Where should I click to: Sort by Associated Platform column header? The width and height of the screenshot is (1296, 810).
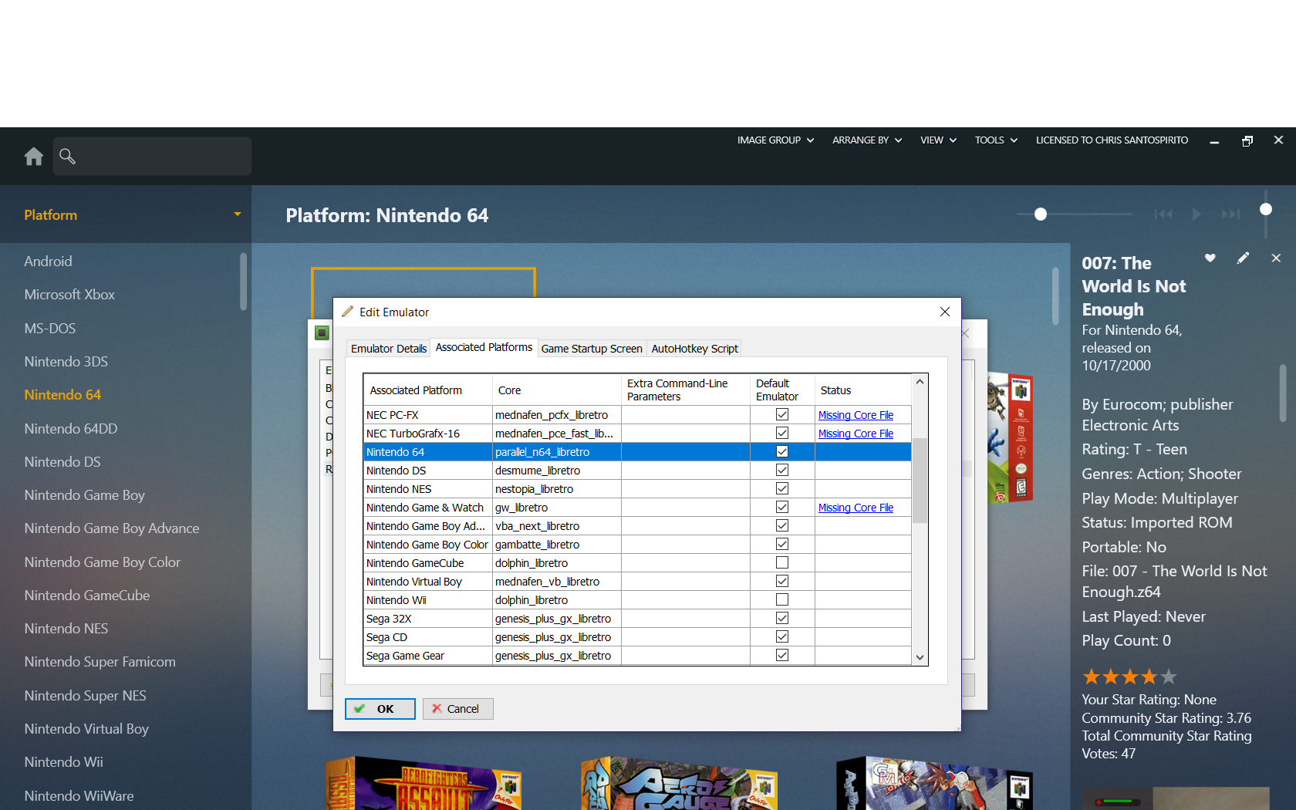pos(428,390)
